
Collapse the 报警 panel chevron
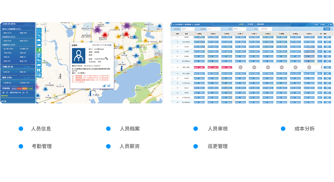point(31,78)
